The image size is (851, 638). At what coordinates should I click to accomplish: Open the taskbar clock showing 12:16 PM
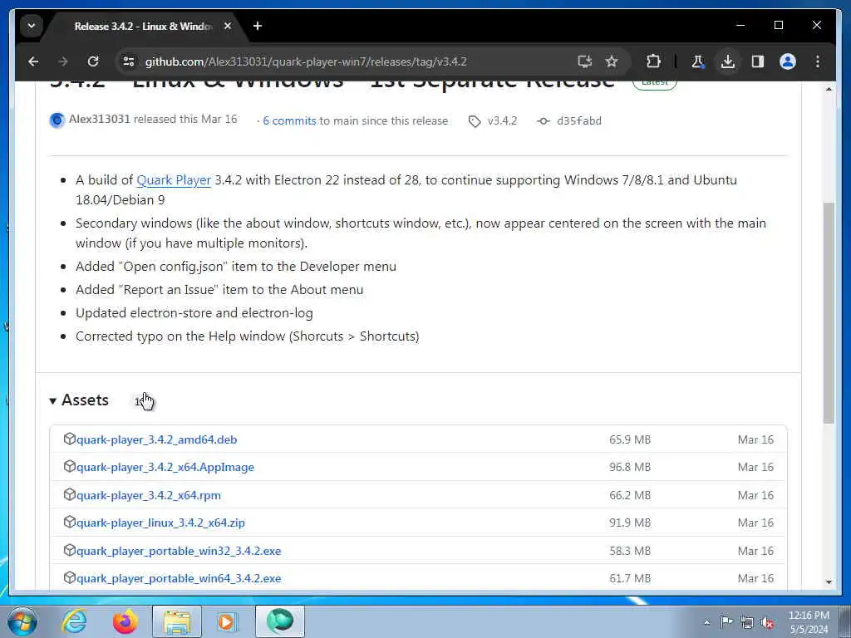coord(809,622)
